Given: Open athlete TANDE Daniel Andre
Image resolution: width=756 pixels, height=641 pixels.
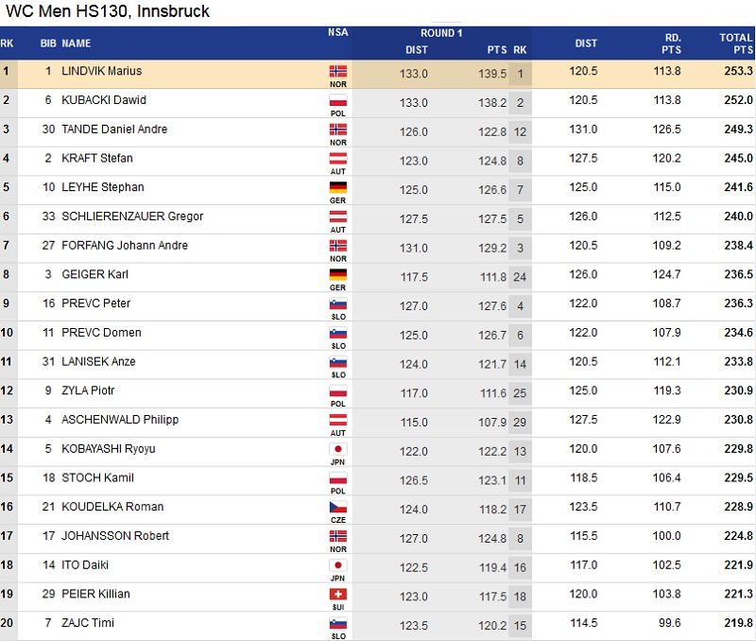Looking at the screenshot, I should (x=114, y=130).
